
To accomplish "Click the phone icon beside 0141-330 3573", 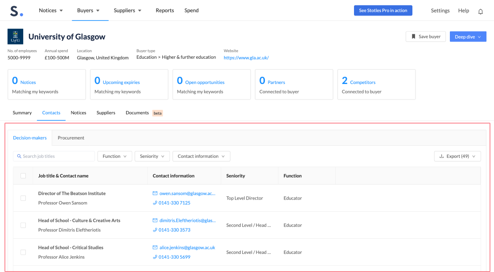I will click(x=155, y=230).
